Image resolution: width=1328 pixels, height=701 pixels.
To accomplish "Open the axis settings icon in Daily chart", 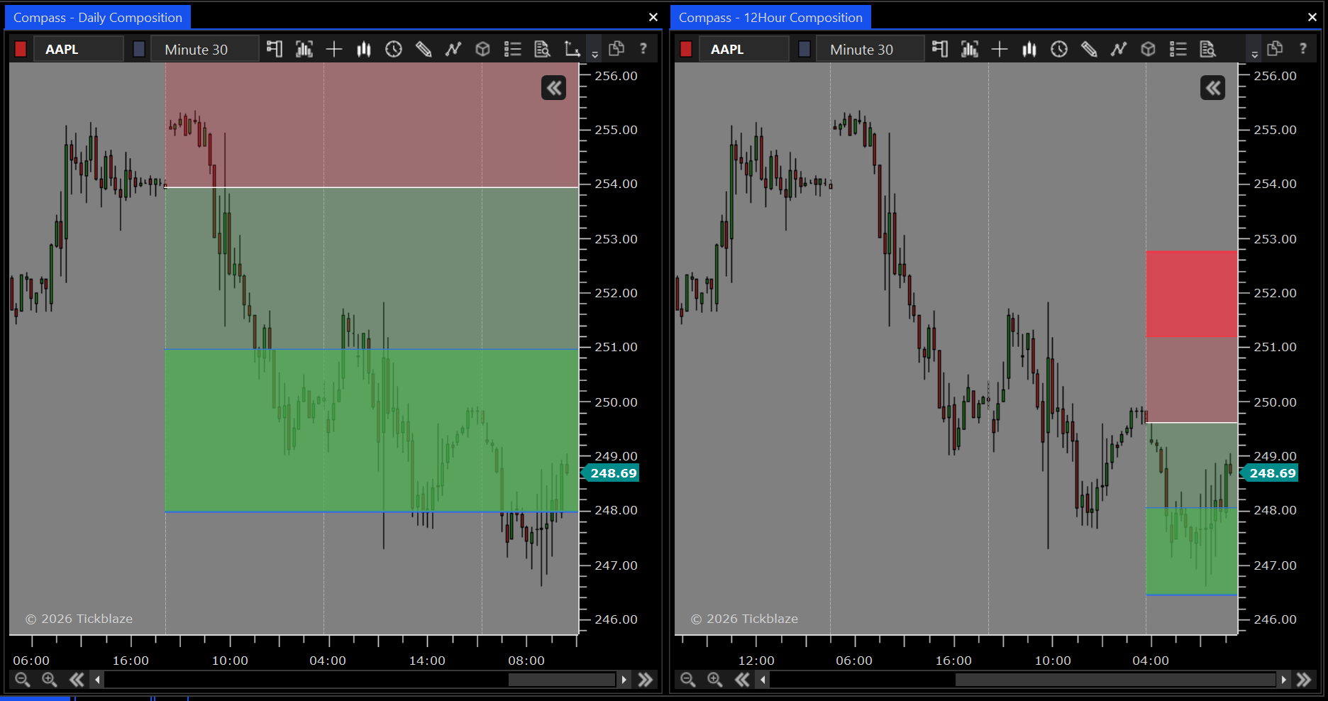I will coord(572,49).
